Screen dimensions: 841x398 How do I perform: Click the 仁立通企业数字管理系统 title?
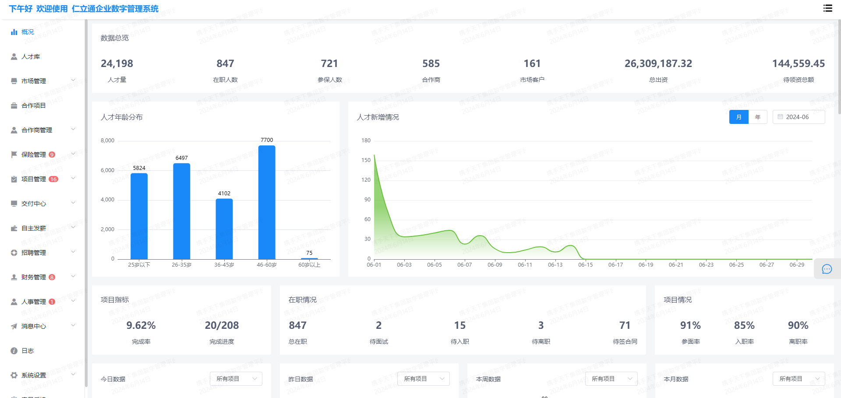click(x=115, y=9)
